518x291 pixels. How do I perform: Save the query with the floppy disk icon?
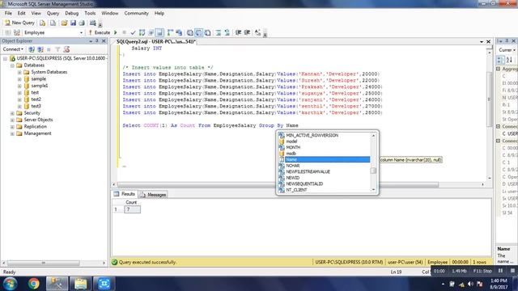[x=73, y=23]
